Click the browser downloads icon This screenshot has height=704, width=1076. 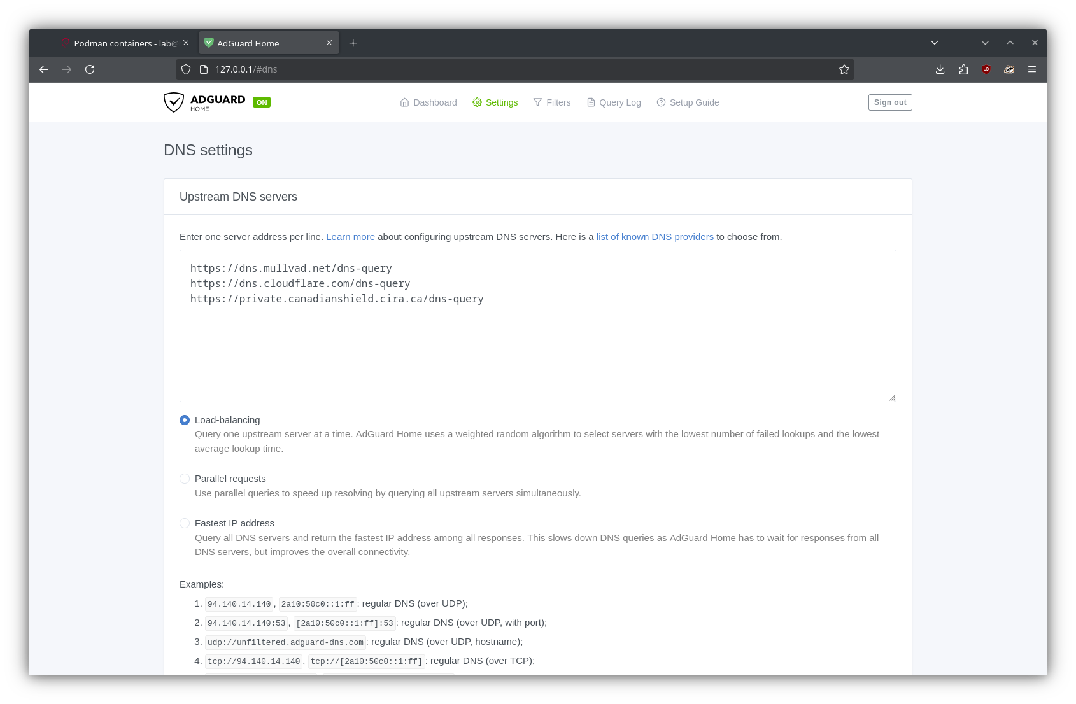pyautogui.click(x=940, y=69)
